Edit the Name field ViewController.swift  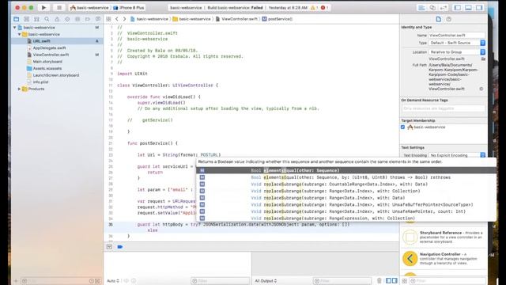pos(456,35)
